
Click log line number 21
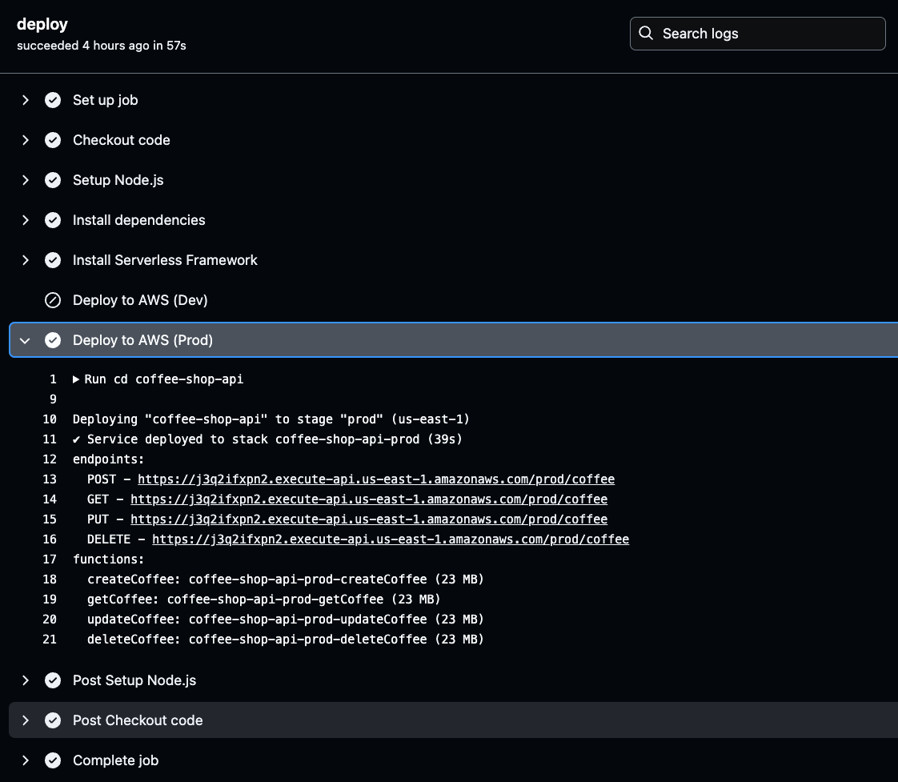click(x=50, y=640)
